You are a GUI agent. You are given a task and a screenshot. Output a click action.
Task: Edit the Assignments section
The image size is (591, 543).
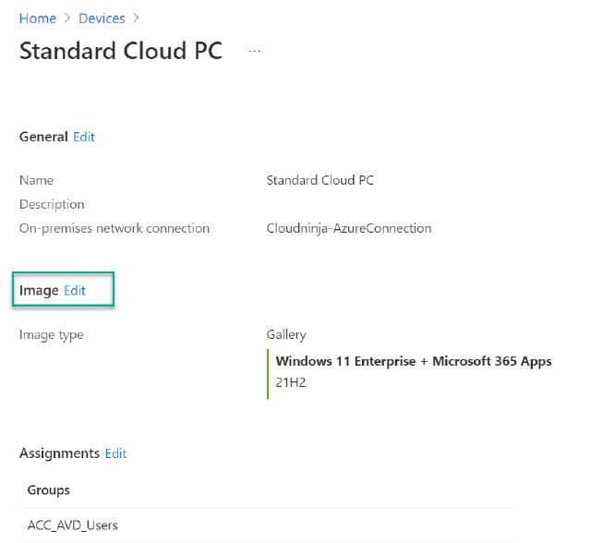[115, 453]
